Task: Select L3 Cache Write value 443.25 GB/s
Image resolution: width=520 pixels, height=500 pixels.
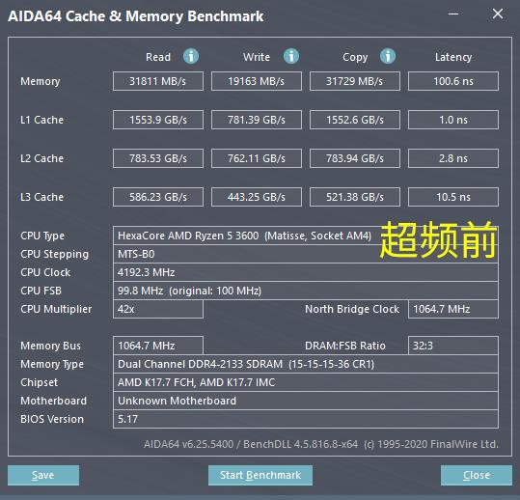Action: (257, 197)
